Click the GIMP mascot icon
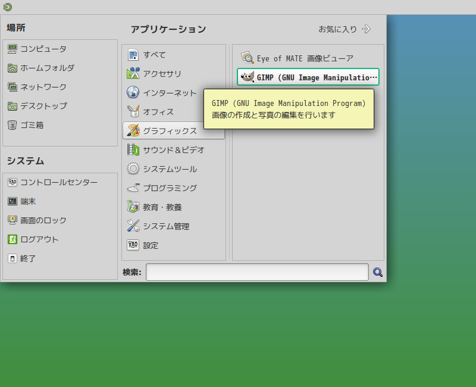 247,77
